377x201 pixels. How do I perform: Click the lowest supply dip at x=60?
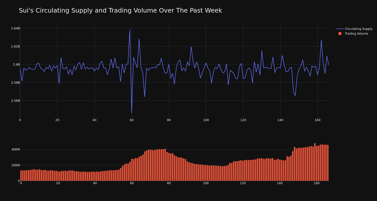point(132,113)
